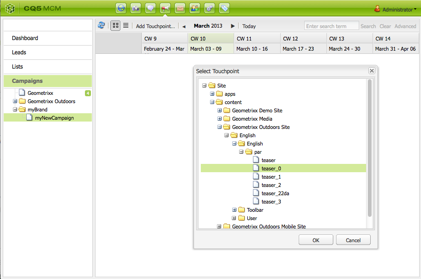The height and width of the screenshot is (279, 421).
Task: Expand the User folder
Action: click(234, 218)
